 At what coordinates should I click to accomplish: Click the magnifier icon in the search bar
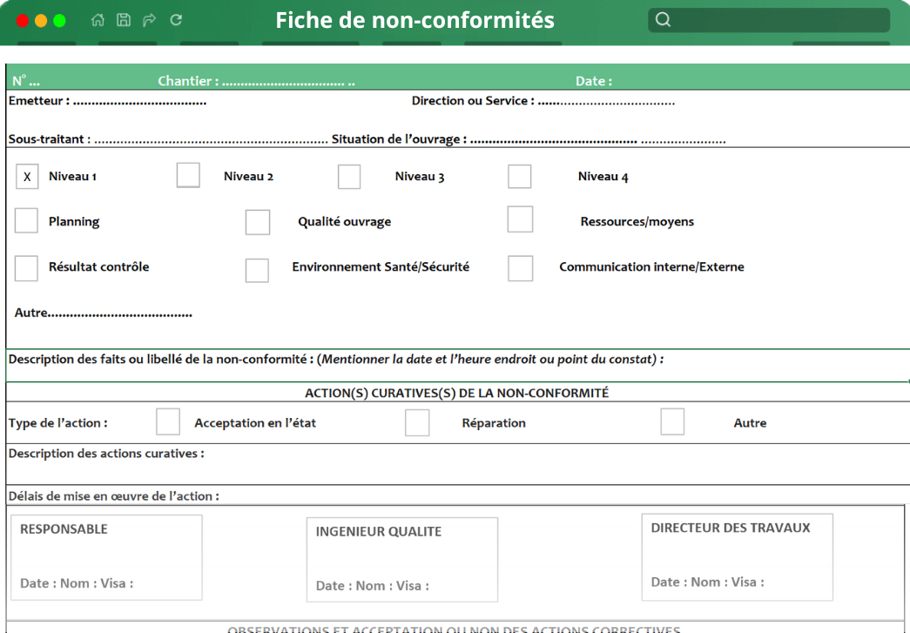[x=663, y=18]
